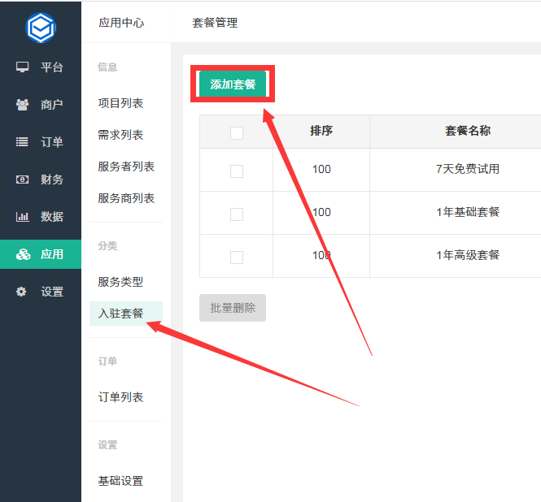Click sort value 100 in 1年基础套餐 row
Viewport: 541px width, 502px height.
pyautogui.click(x=321, y=212)
